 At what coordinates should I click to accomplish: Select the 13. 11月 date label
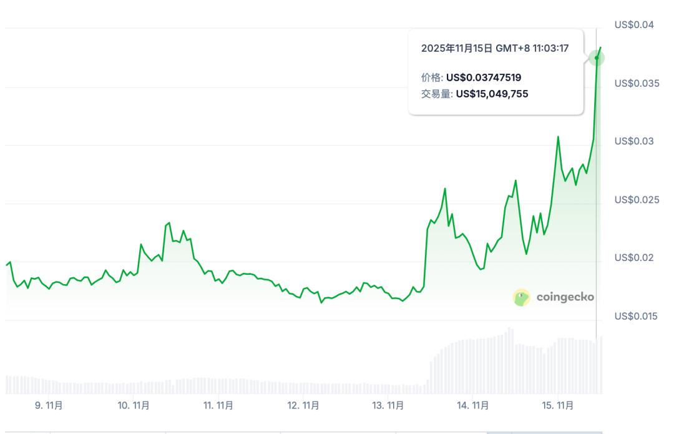tap(388, 405)
